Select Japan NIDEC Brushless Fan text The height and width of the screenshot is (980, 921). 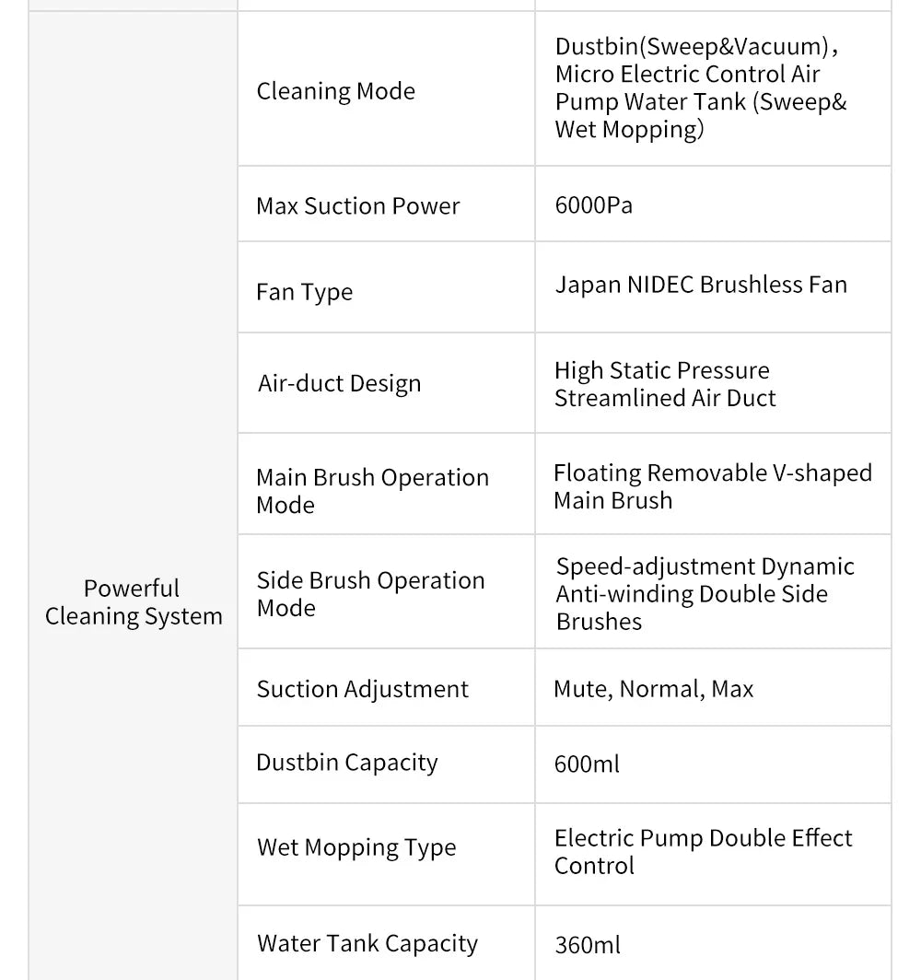[701, 285]
